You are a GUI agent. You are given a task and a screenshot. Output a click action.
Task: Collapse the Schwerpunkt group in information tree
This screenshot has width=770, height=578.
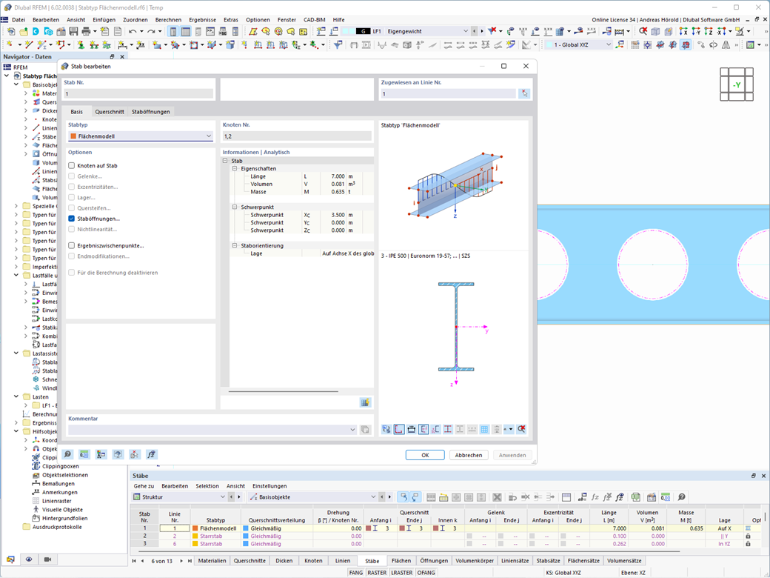pyautogui.click(x=235, y=207)
